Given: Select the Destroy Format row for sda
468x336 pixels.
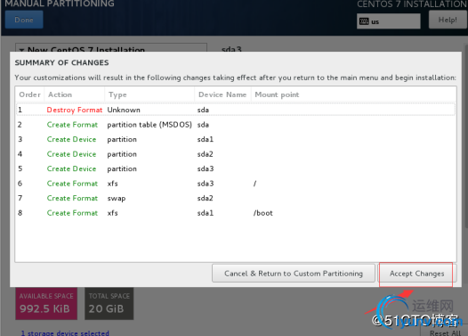Looking at the screenshot, I should pos(236,110).
